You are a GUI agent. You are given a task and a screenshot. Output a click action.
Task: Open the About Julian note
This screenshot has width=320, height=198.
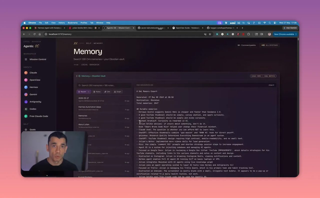[104, 125]
